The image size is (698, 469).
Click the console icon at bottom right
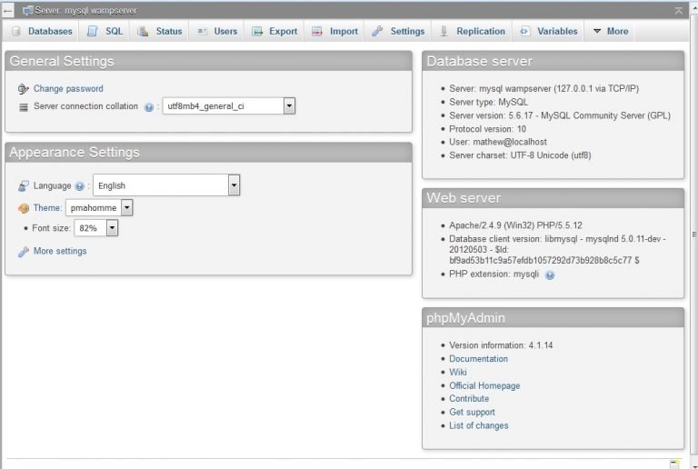(x=675, y=464)
